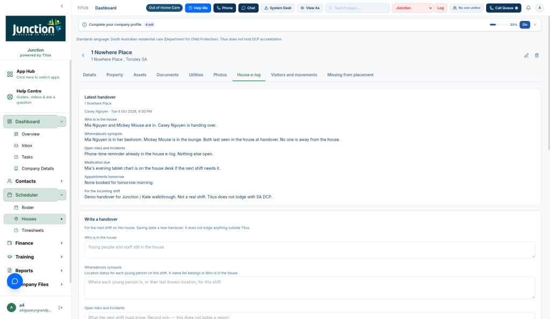Click the edit pencil icon for 1 Nowhere Place
550x319 pixels.
526,55
